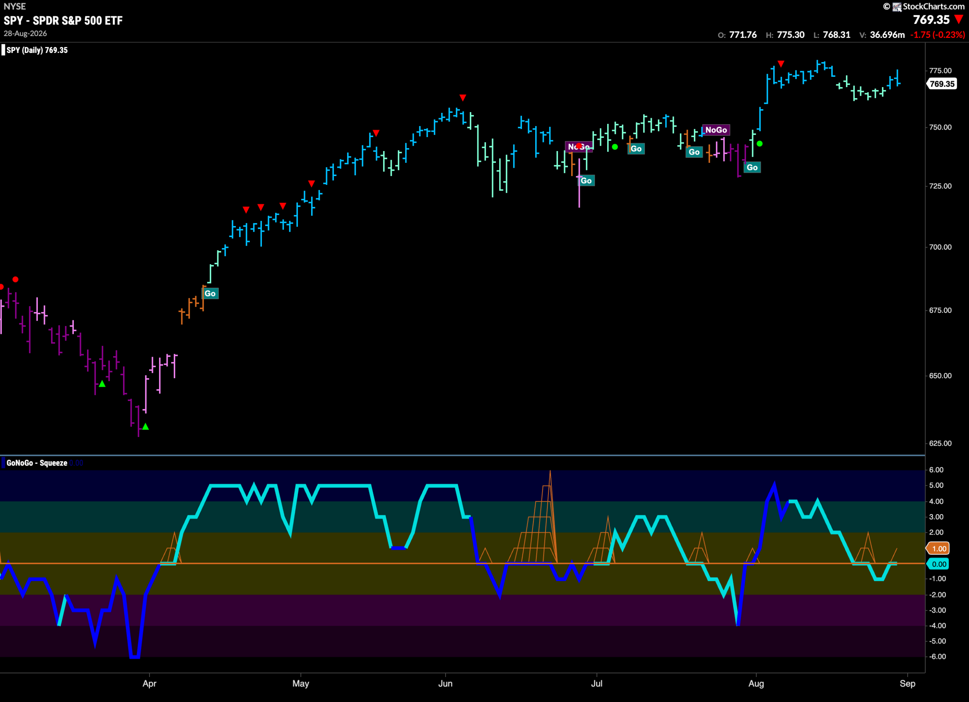The width and height of the screenshot is (969, 702).
Task: Click the red triangle above the June peak
Action: (462, 98)
